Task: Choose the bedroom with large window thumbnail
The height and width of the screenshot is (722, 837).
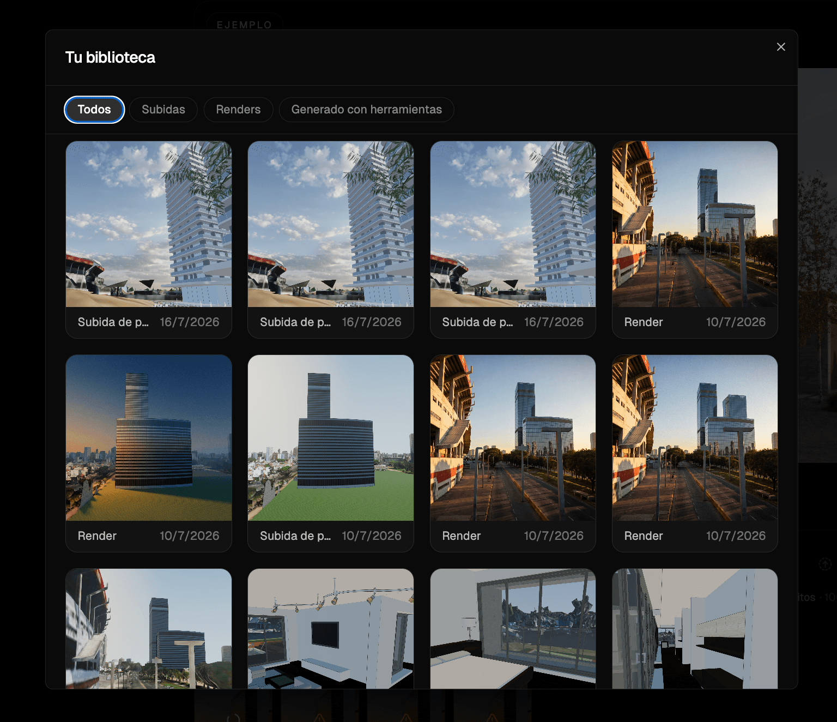Action: pyautogui.click(x=513, y=629)
